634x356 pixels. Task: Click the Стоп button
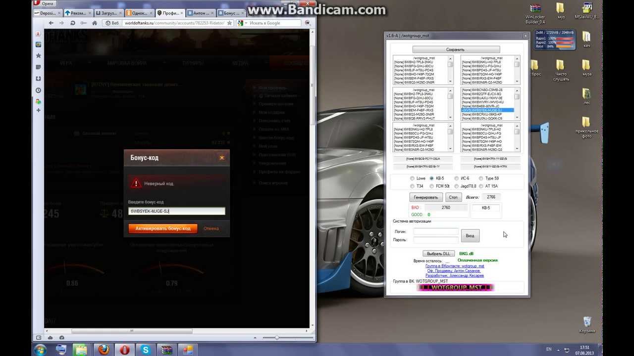tap(453, 197)
